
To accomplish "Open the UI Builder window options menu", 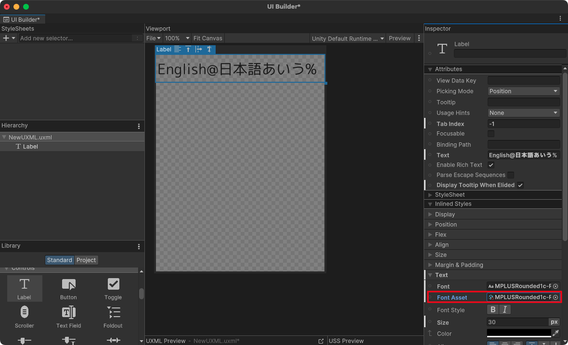I will (560, 18).
